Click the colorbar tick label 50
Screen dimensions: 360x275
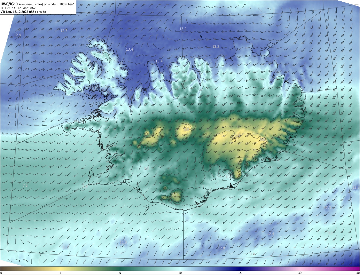358,273
